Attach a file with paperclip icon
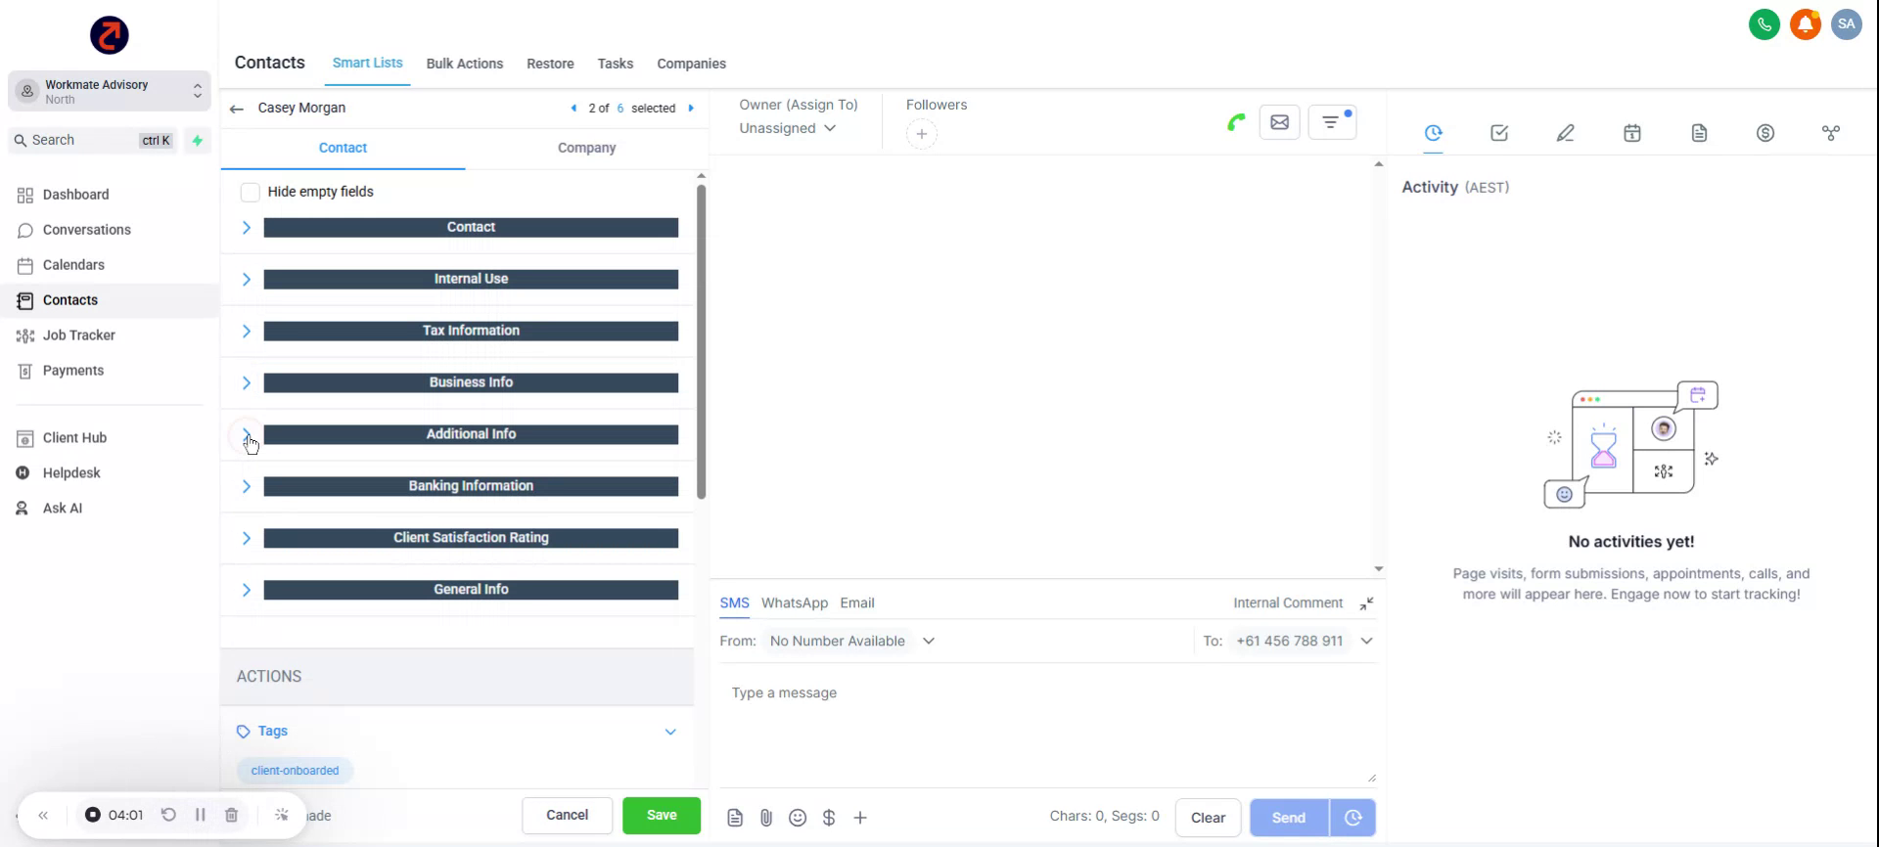 point(766,818)
